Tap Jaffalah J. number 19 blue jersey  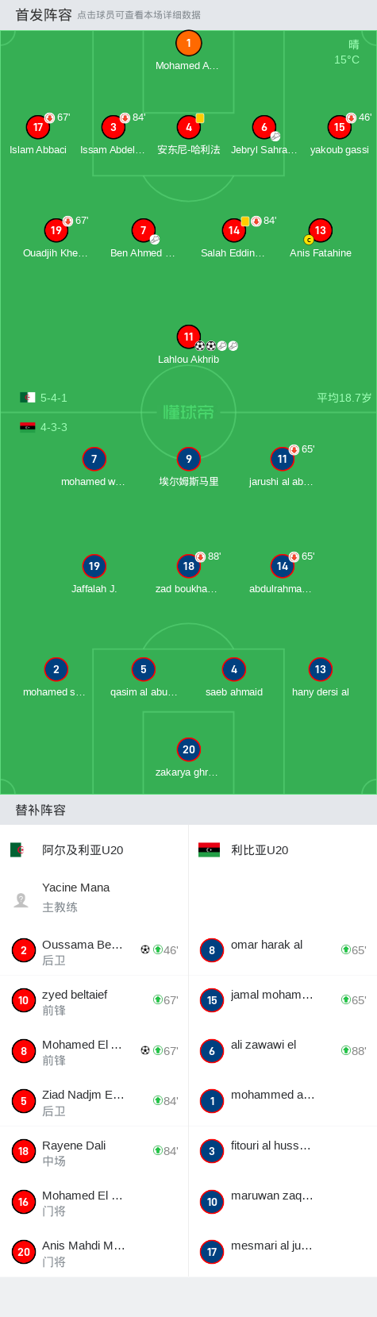(94, 566)
